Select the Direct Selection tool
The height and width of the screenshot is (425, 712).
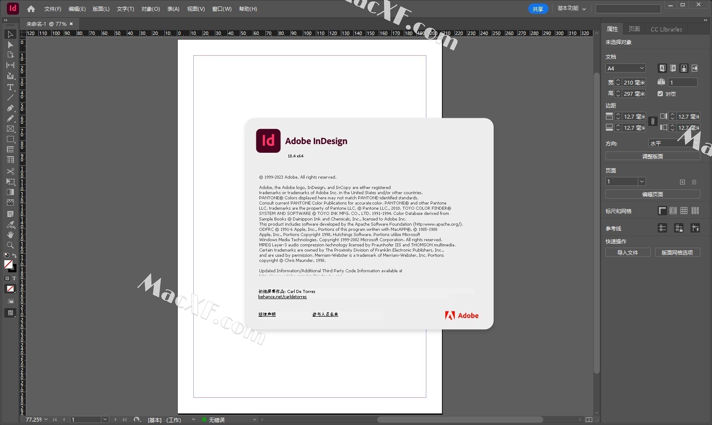(x=10, y=44)
